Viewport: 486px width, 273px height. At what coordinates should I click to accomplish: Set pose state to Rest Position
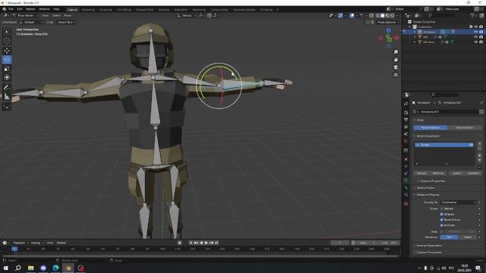click(465, 127)
